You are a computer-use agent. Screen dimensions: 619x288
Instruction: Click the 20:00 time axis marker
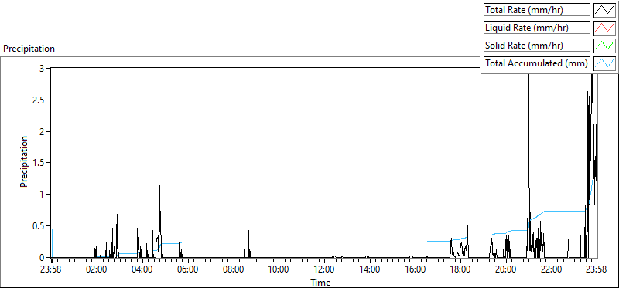tap(506, 270)
